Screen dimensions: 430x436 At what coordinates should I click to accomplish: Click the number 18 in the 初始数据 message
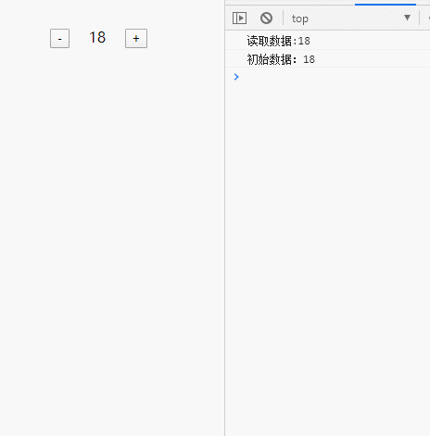tap(309, 59)
